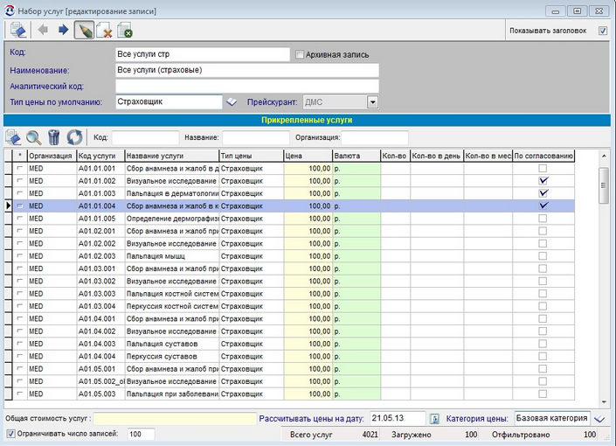Click the add service icon in services toolbar
The width and height of the screenshot is (616, 446).
(x=14, y=137)
